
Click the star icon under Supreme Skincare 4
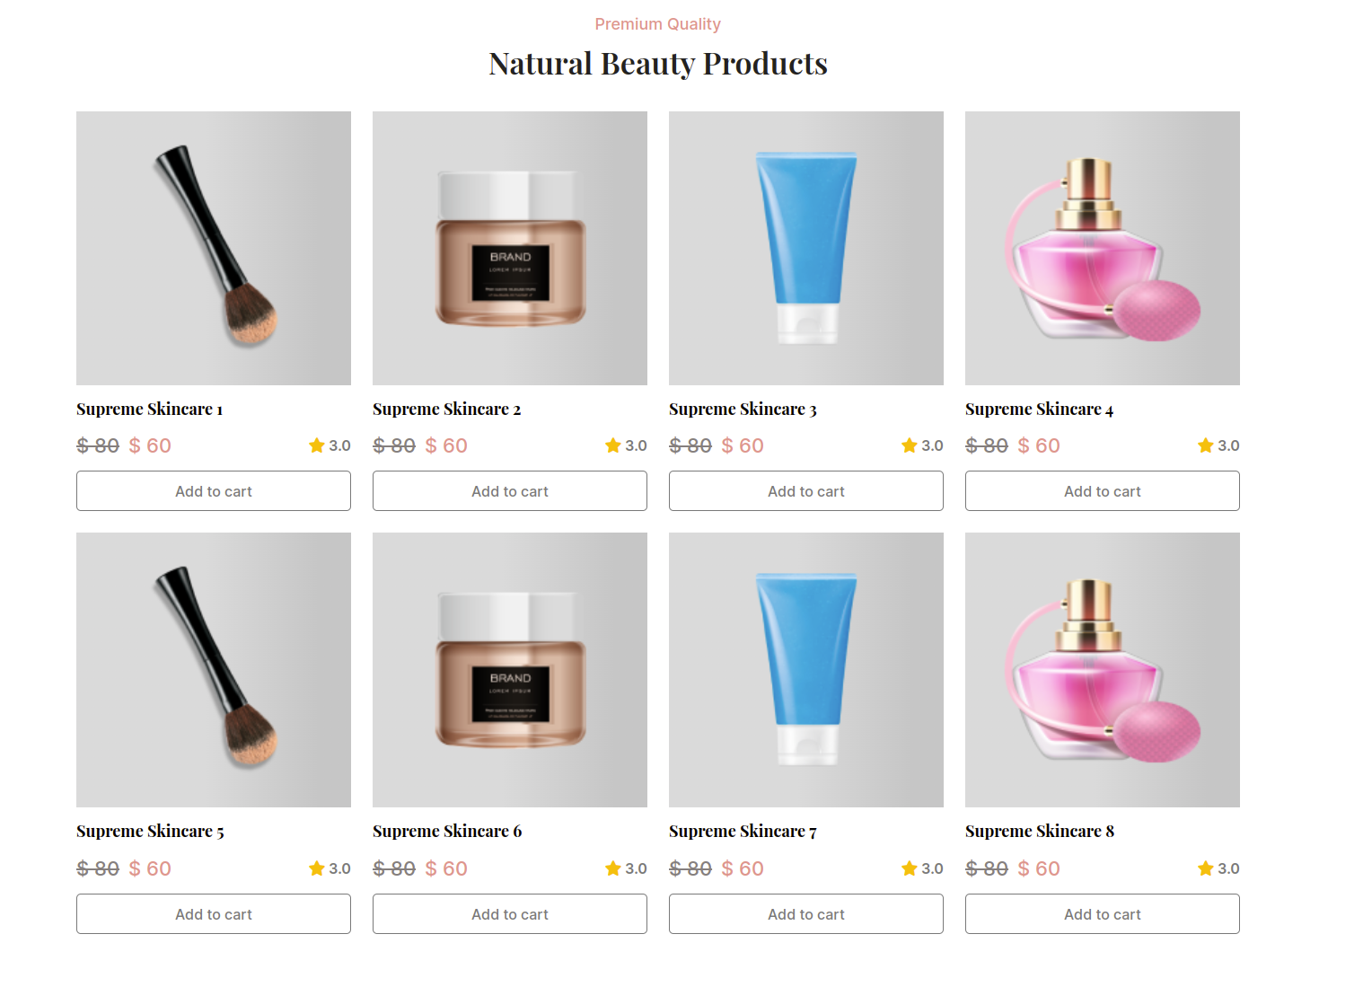(x=1206, y=445)
